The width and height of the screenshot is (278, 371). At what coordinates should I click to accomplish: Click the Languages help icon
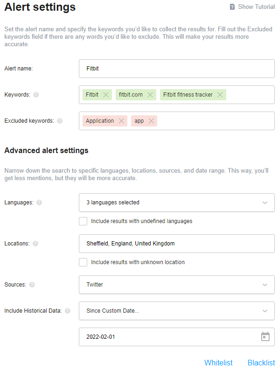pyautogui.click(x=39, y=203)
